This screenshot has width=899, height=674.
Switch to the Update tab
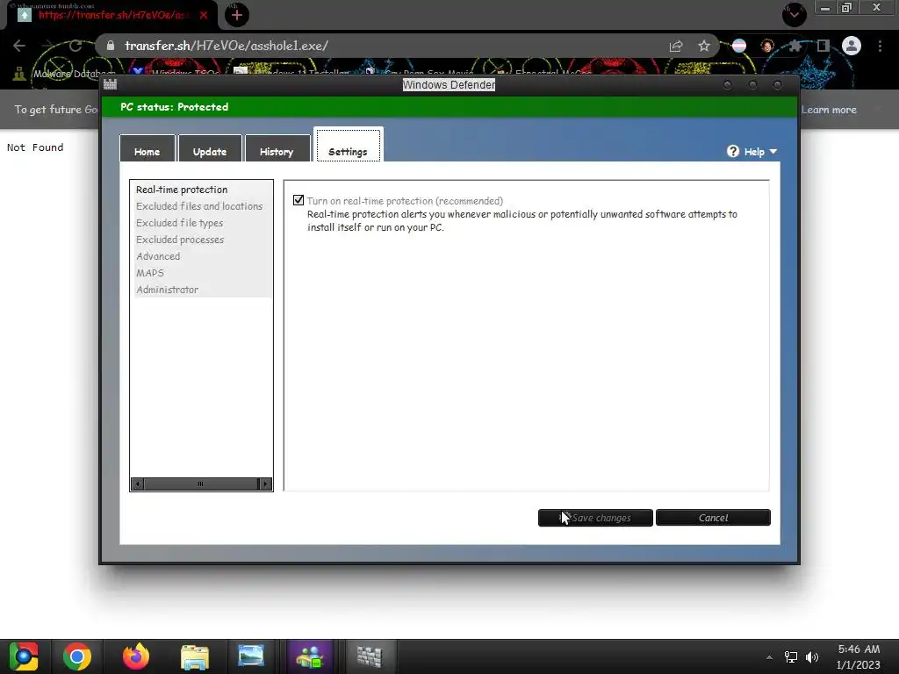210,148
